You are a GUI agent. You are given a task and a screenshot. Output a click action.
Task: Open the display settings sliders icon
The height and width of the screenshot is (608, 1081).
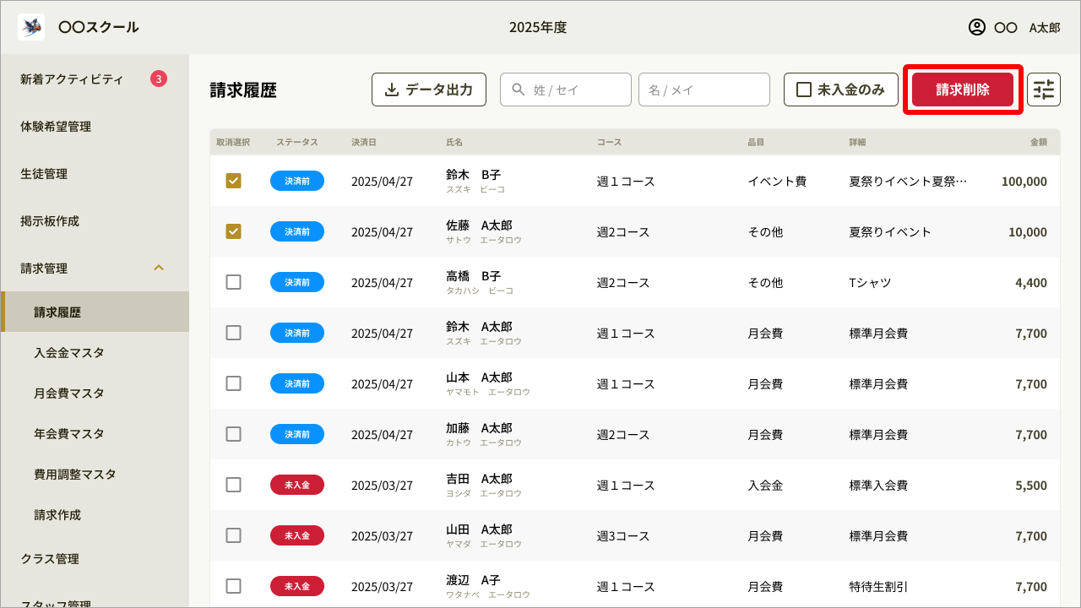point(1044,89)
